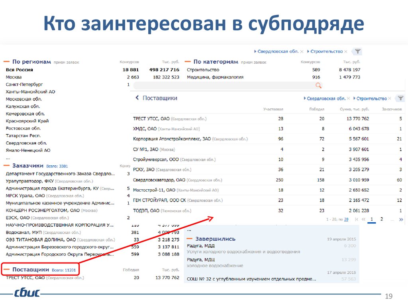Click the search input field
Viewport: 408px width, 306px height.
coord(223,85)
